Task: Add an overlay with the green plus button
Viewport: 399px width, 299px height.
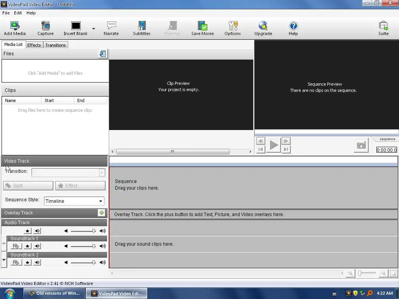Action: [x=102, y=213]
